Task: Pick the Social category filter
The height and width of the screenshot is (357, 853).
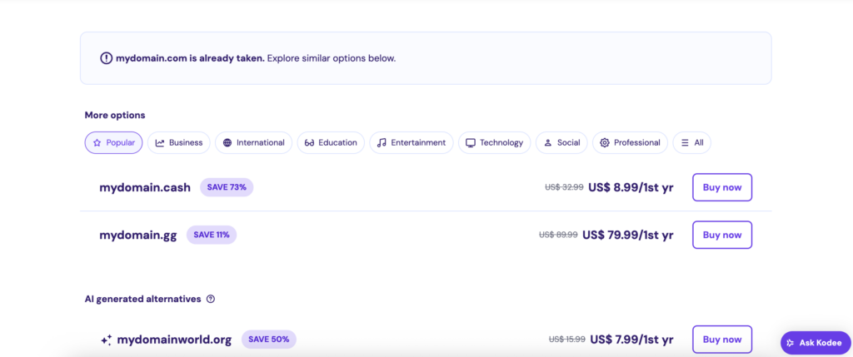Action: tap(561, 142)
